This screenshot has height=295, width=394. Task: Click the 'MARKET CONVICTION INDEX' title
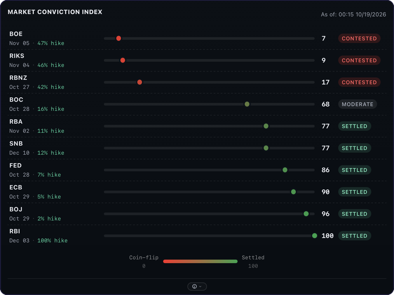(55, 12)
